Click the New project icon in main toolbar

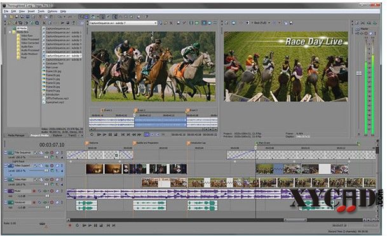coord(6,16)
